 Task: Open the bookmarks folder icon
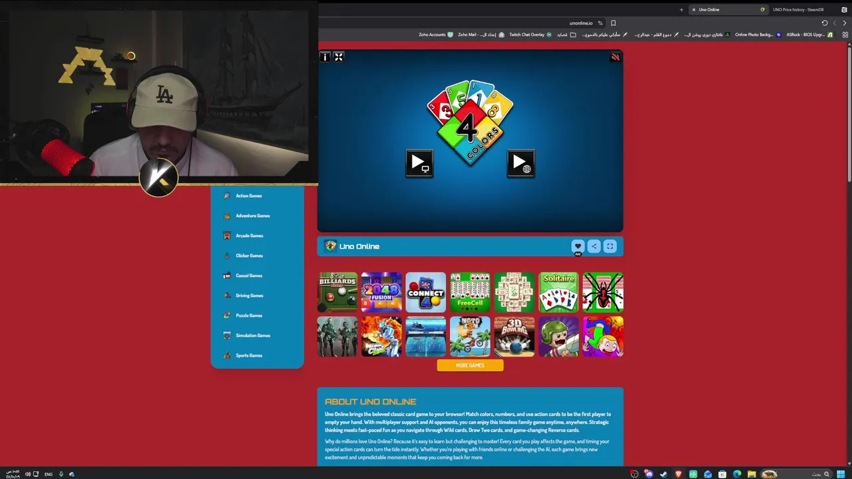pos(573,35)
